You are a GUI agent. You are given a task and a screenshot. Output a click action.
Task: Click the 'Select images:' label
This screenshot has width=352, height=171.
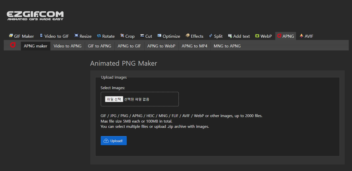pos(113,88)
